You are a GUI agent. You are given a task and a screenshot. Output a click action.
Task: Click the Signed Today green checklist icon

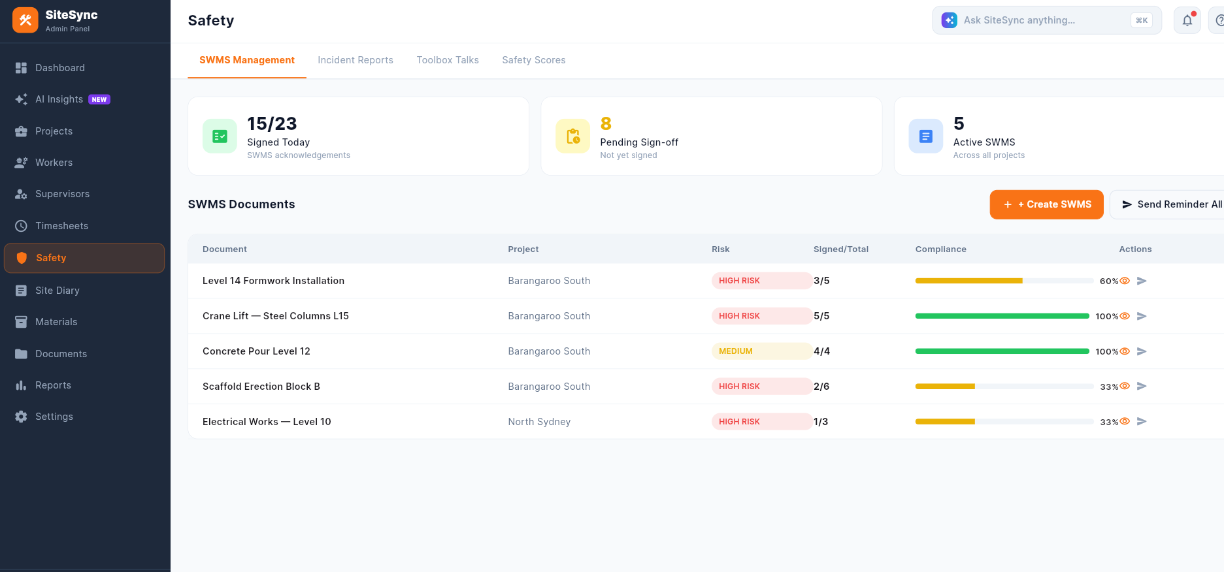220,136
